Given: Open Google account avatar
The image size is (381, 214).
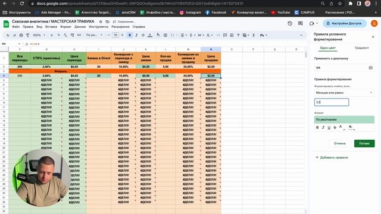Looking at the screenshot, I should pos(374,23).
